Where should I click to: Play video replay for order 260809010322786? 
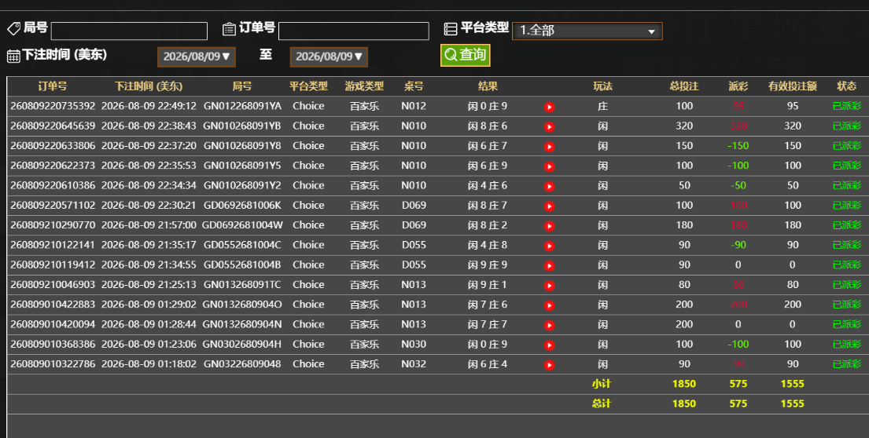(x=549, y=366)
